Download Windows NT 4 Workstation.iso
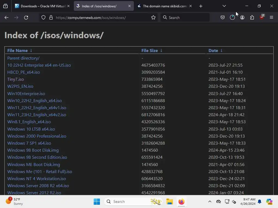This screenshot has width=278, height=208. coord(37,179)
